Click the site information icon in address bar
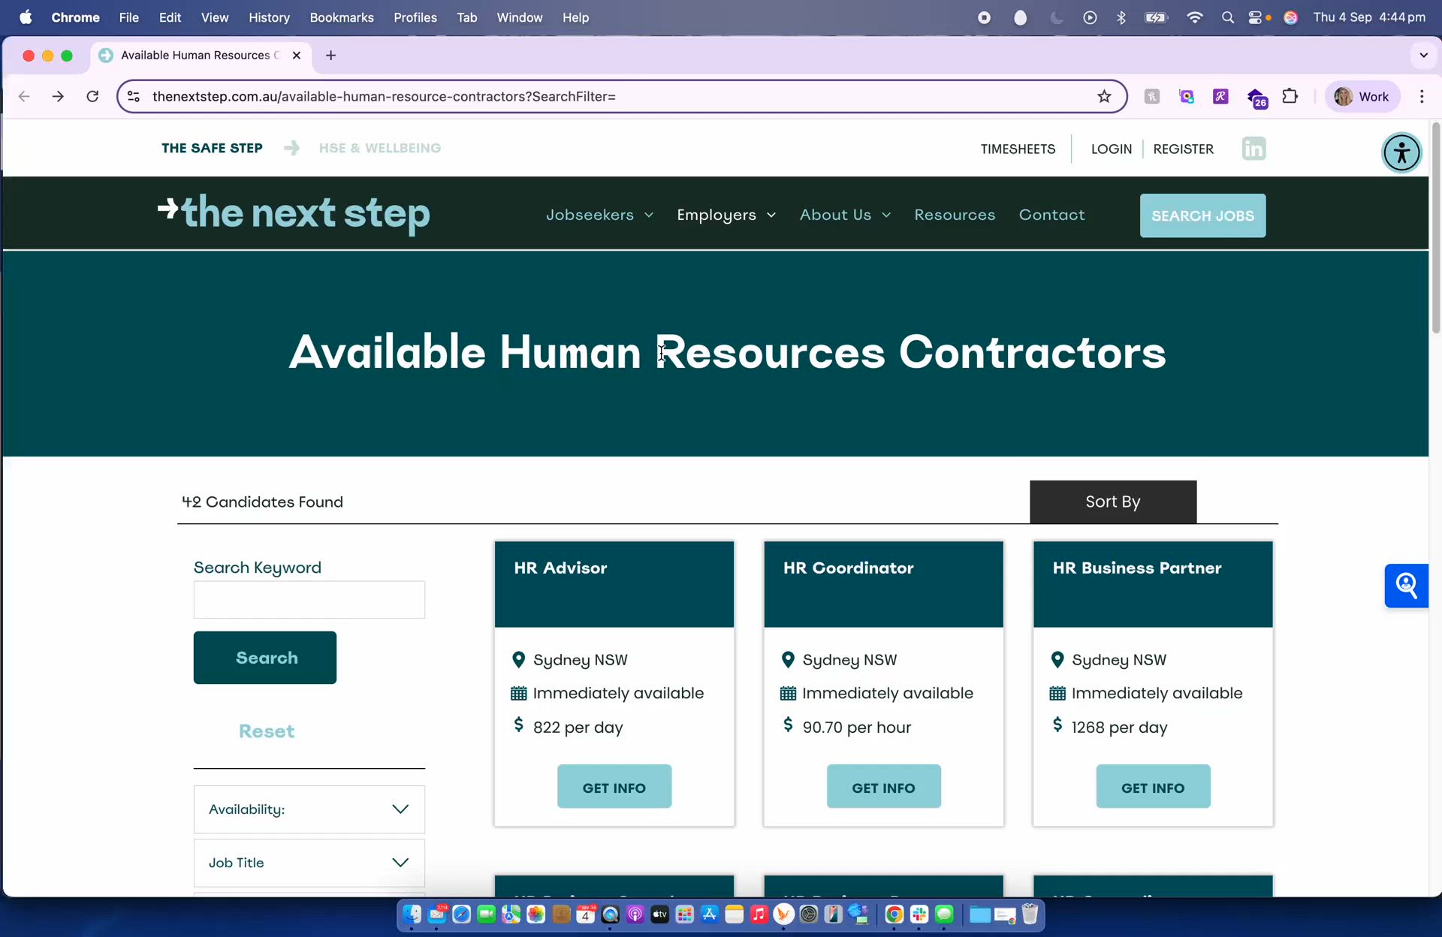This screenshot has width=1442, height=937. [x=134, y=96]
